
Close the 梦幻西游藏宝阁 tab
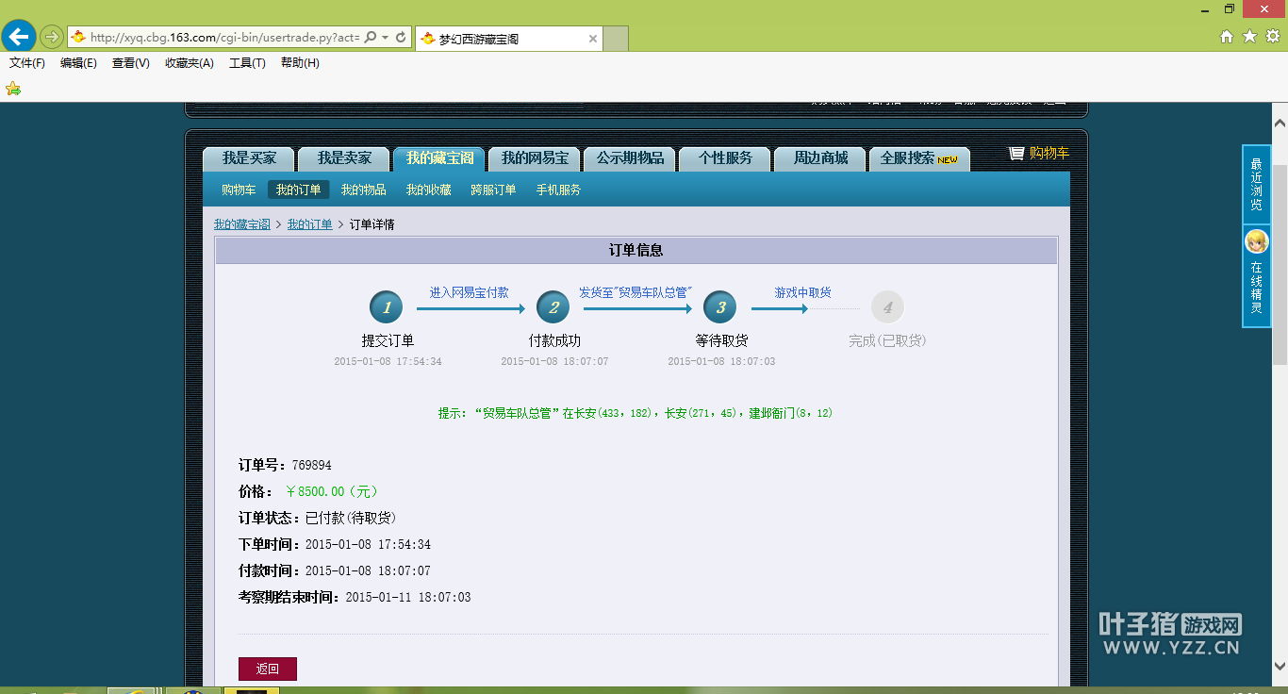[593, 39]
